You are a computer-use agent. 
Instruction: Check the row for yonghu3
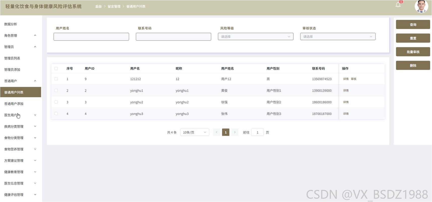point(56,114)
